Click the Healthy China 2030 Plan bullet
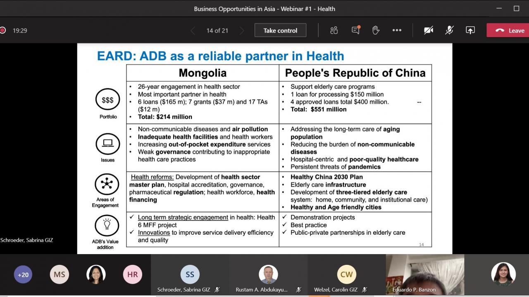Screen dimensions: 529x297 point(326,177)
